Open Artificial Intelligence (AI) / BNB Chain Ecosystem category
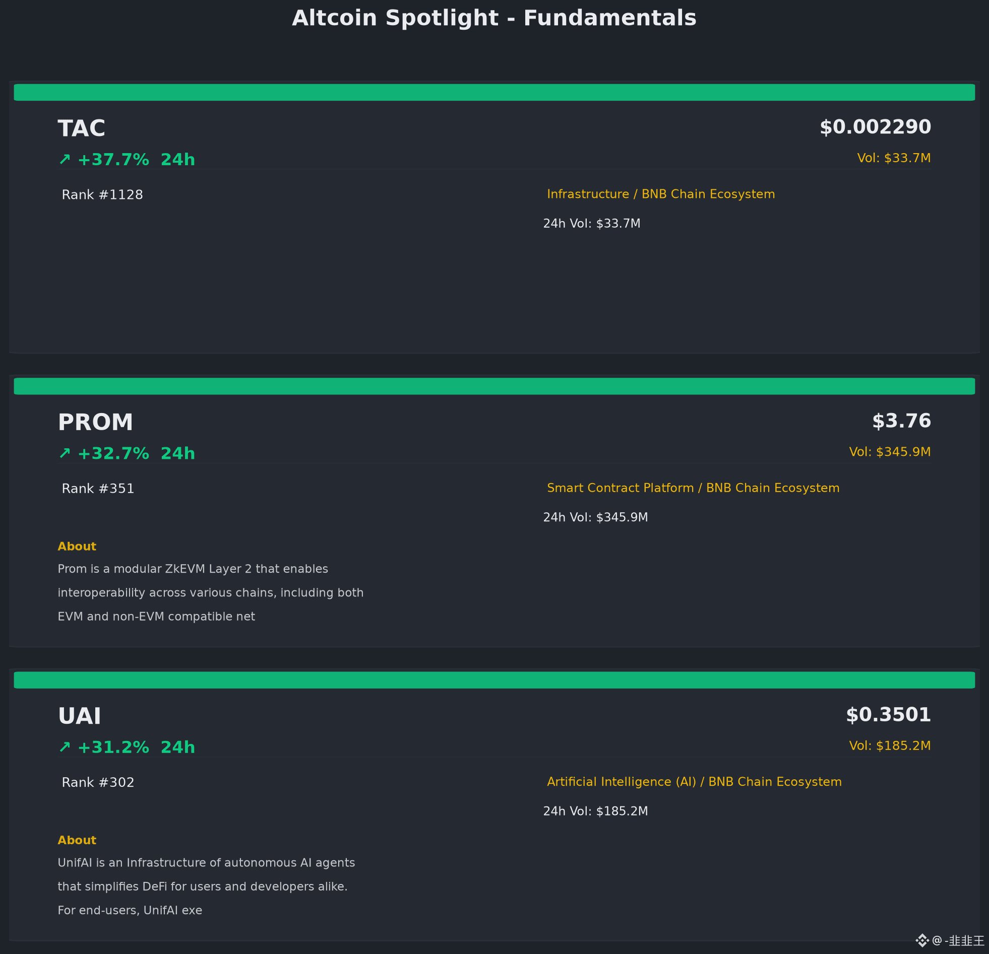The width and height of the screenshot is (989, 954). point(694,782)
